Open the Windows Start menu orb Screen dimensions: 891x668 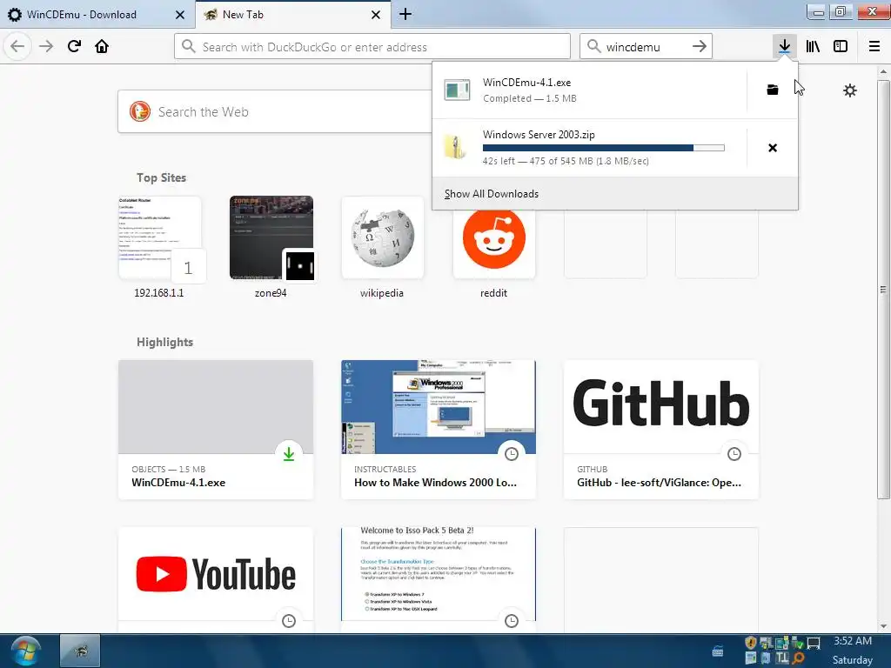[x=25, y=651]
